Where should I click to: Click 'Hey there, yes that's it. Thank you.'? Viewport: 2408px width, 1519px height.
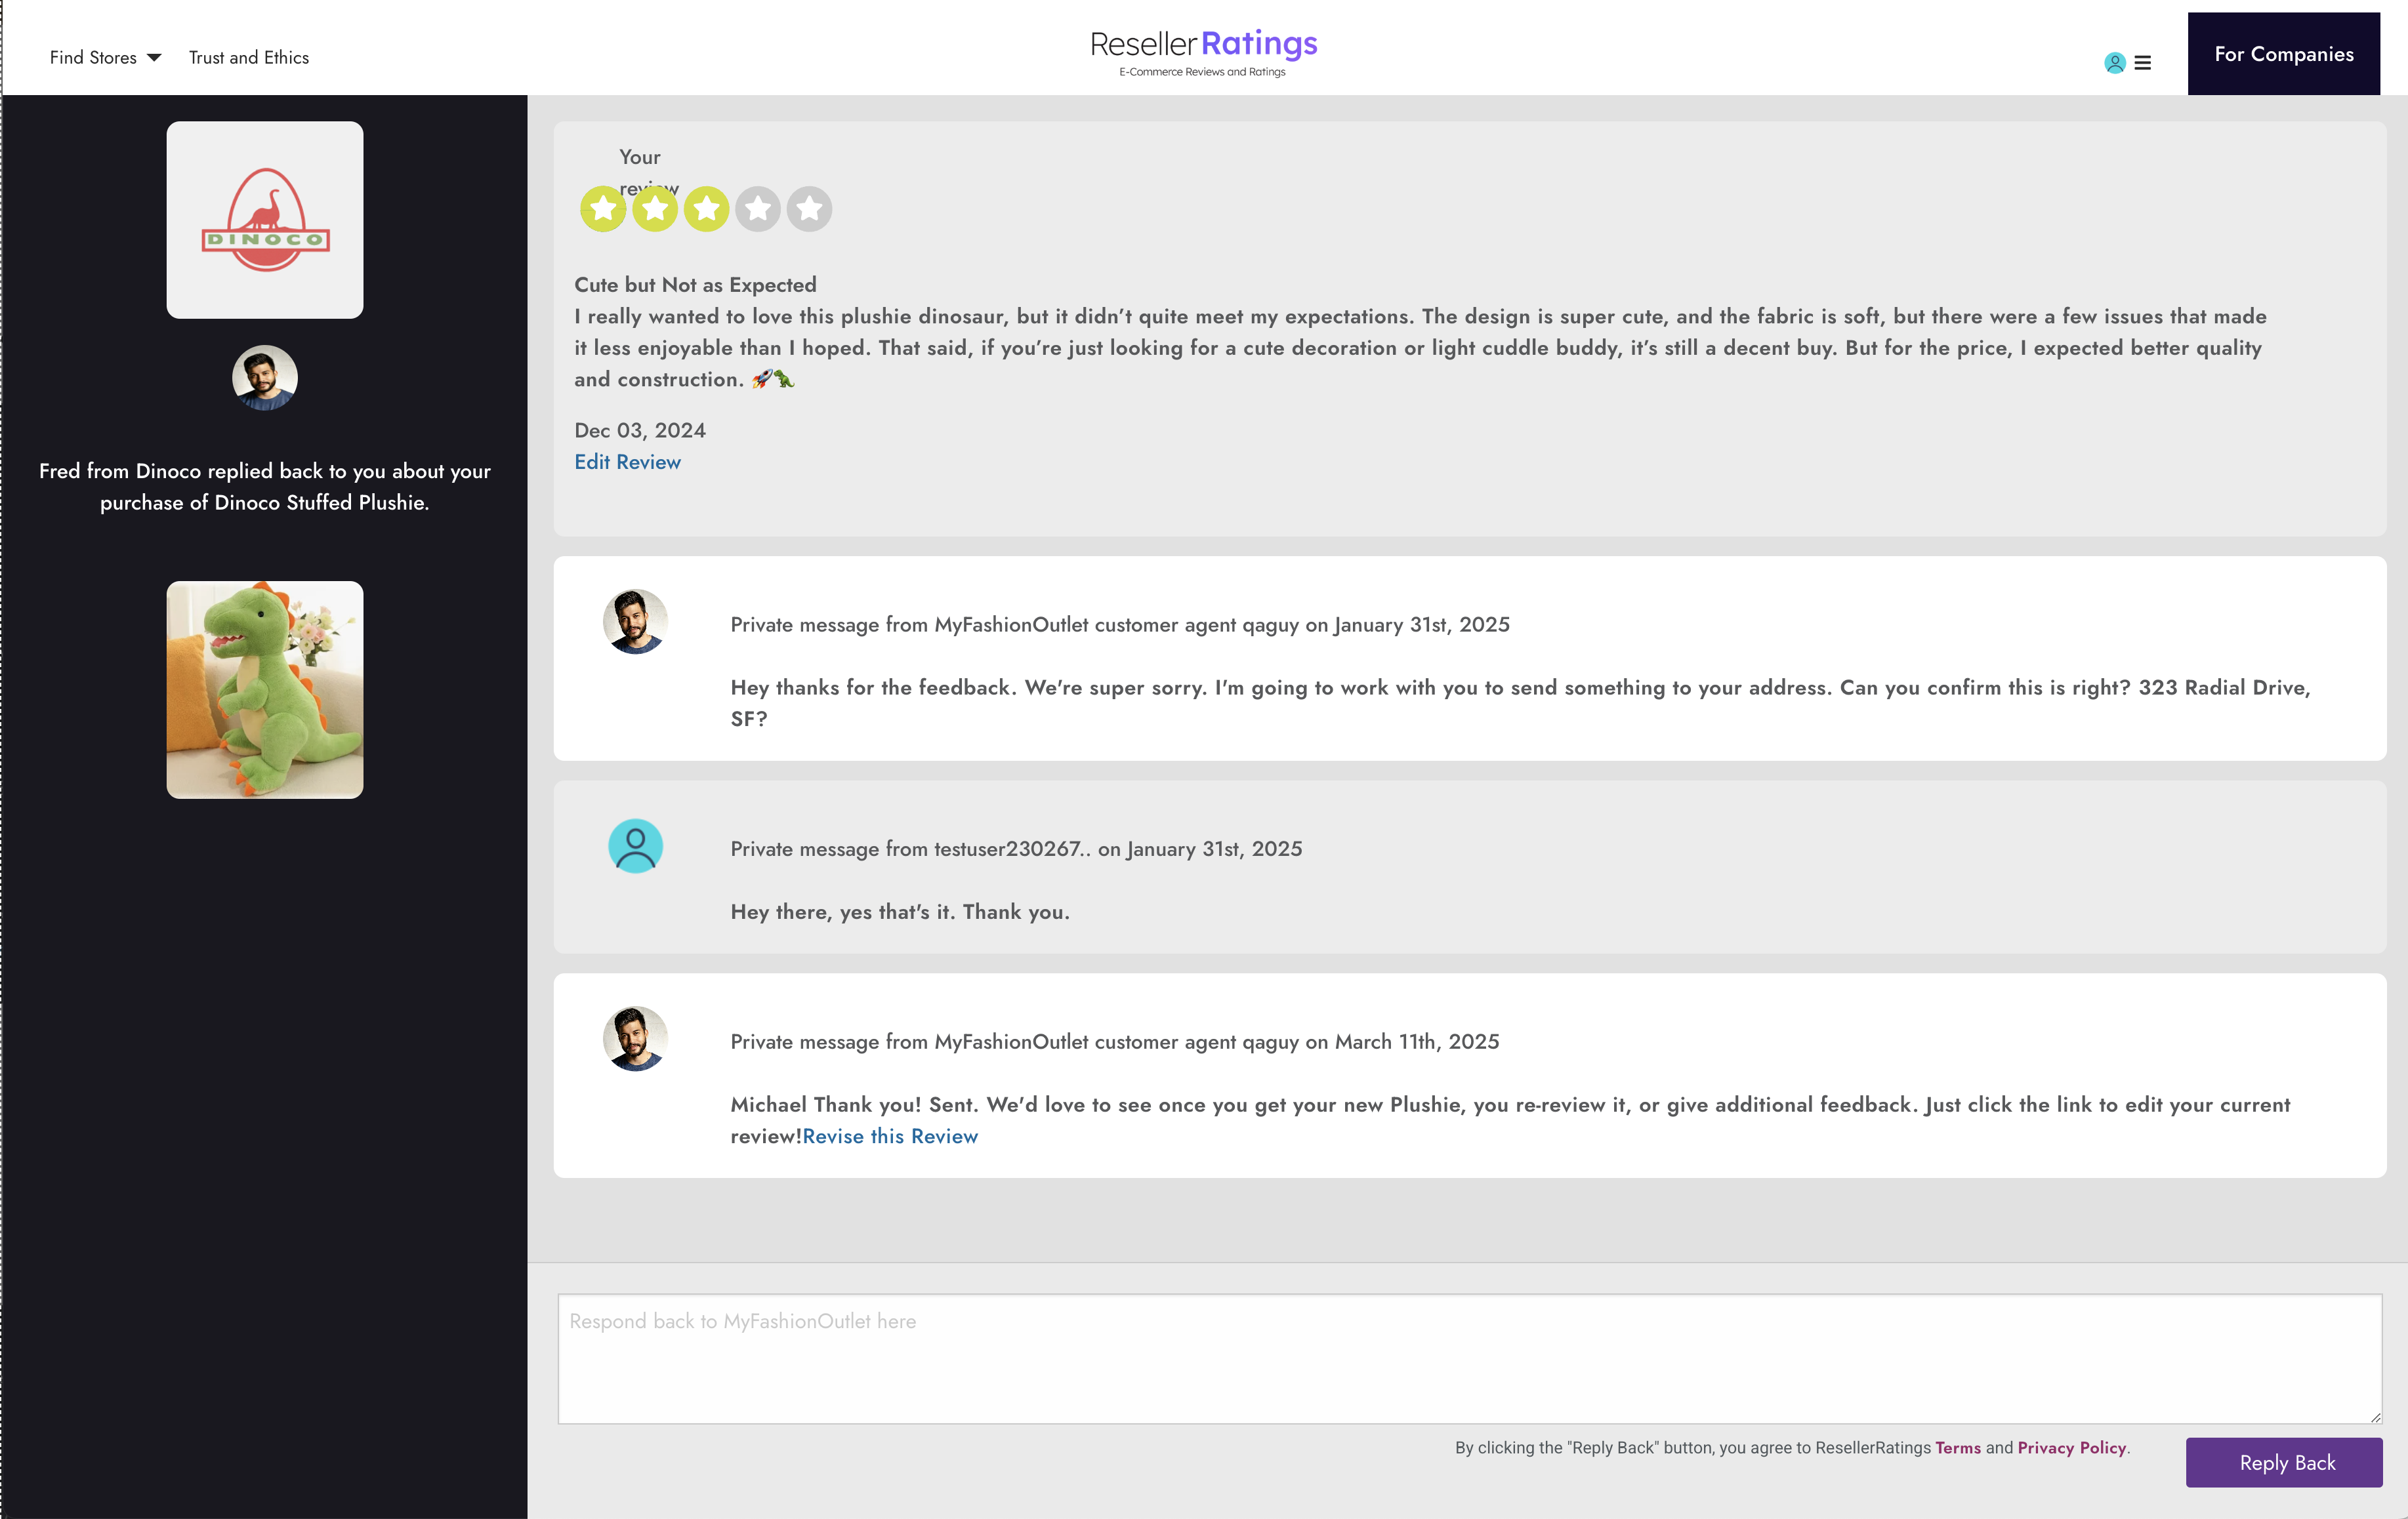pyautogui.click(x=900, y=912)
